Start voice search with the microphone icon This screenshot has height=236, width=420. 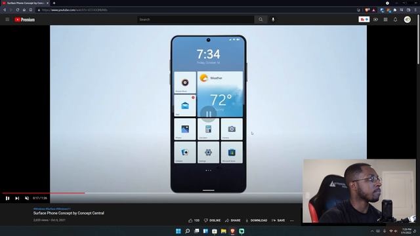pos(273,20)
